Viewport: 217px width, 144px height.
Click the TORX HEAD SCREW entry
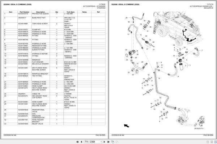click(x=39, y=24)
